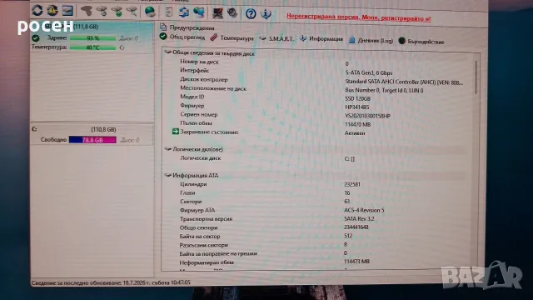Click the disk with green ball icon
Viewport: 533px width, 300px height.
pyautogui.click(x=117, y=12)
